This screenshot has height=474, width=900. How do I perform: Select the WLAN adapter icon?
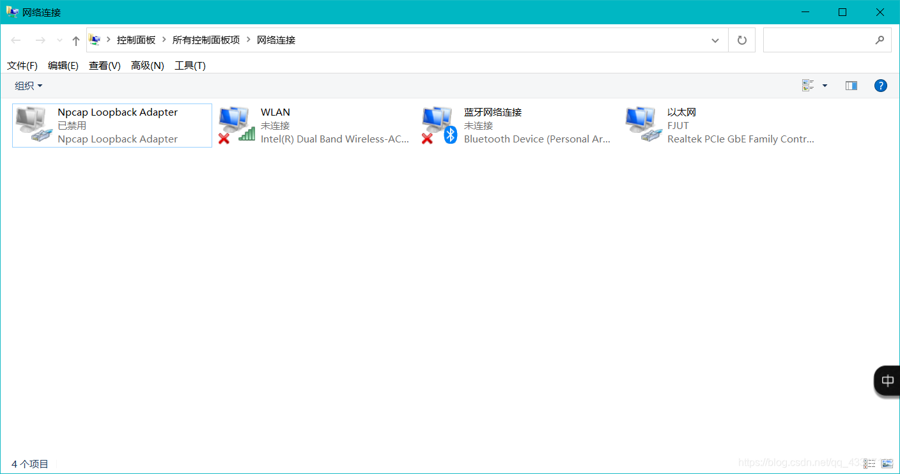pyautogui.click(x=237, y=125)
